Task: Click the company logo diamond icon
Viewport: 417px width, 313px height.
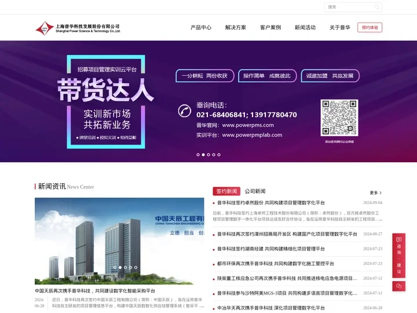Action: (x=45, y=28)
